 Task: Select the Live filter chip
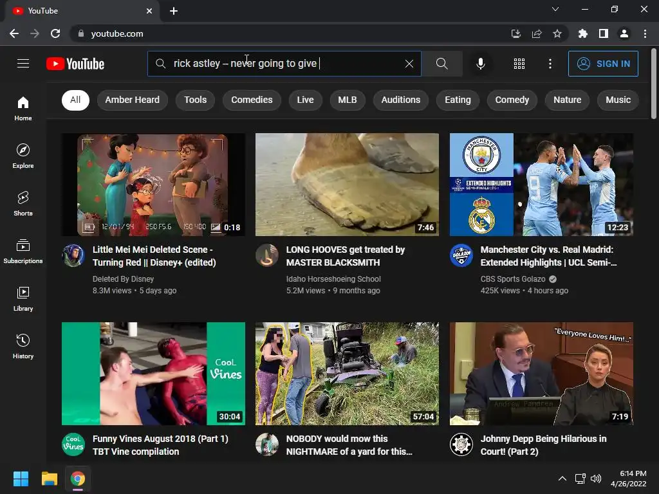[305, 100]
